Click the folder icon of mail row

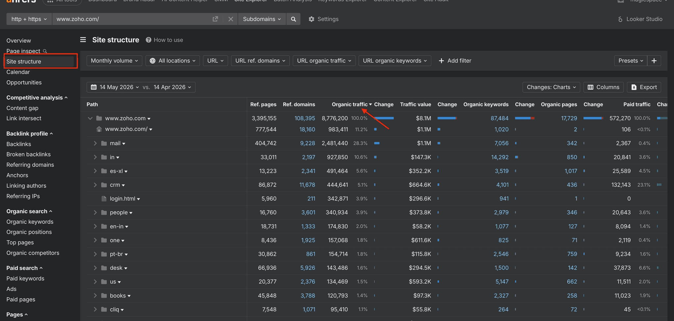point(104,143)
